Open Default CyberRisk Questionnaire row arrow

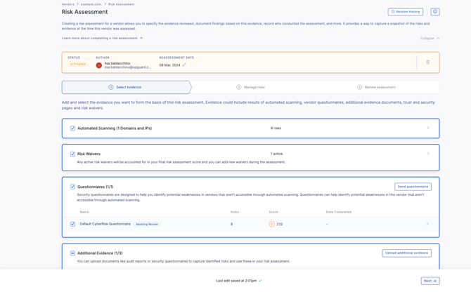click(428, 224)
